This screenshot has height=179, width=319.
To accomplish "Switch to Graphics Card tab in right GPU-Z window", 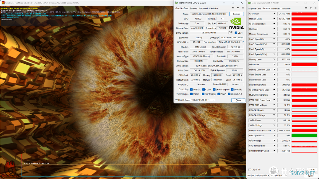I will pos(254,9).
